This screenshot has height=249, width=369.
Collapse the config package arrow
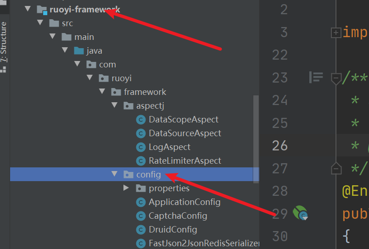pos(114,174)
